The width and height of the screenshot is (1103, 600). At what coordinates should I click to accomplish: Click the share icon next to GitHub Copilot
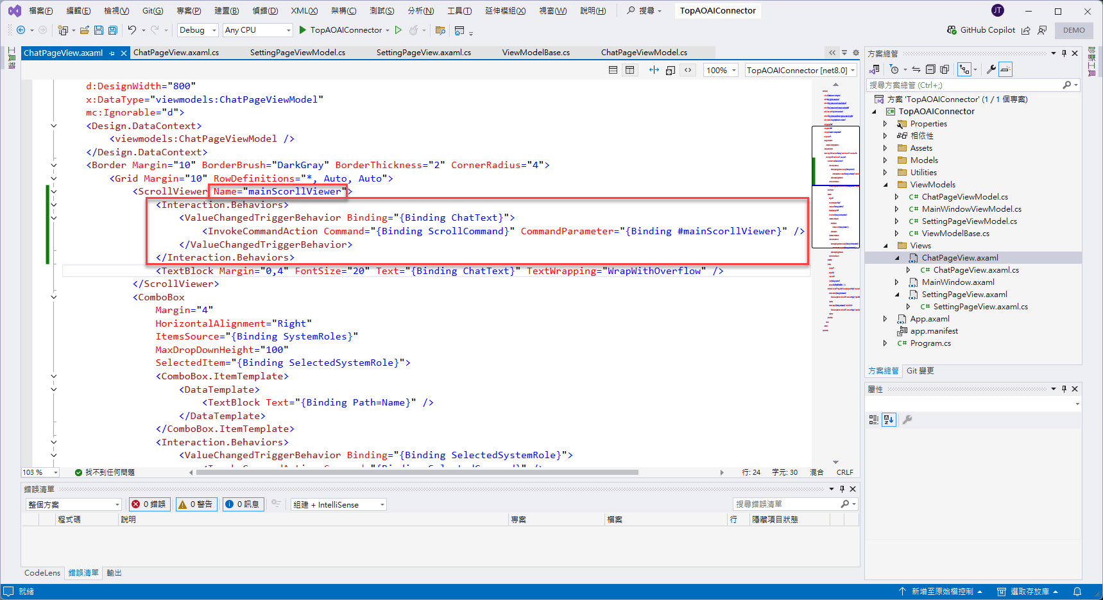1026,30
